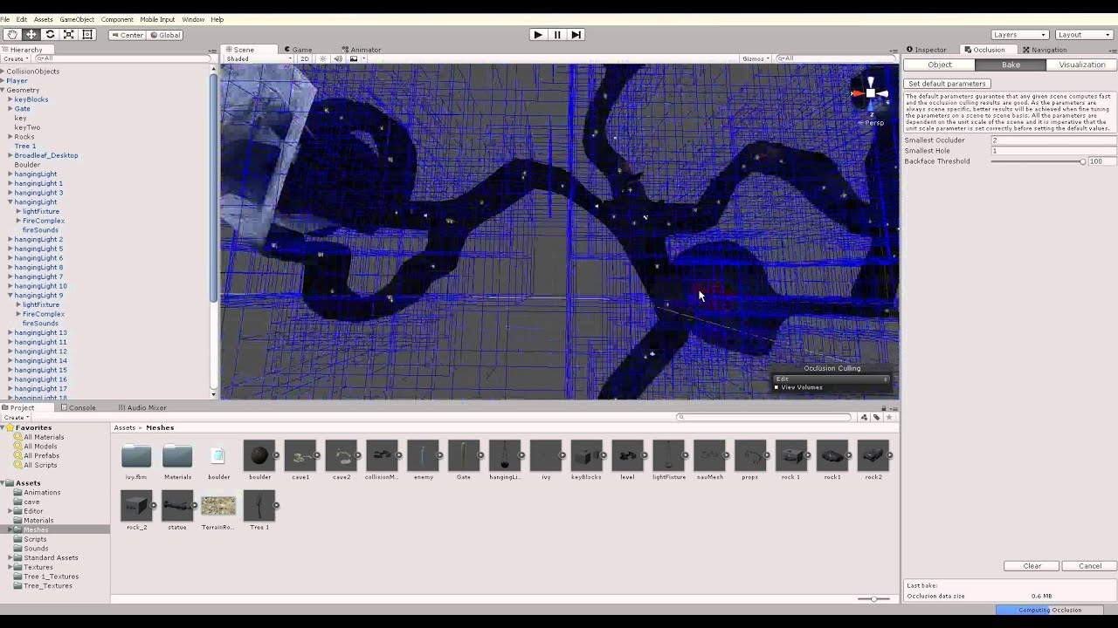Toggle 2D scene view mode
Screen dimensions: 1118x628
[305, 58]
